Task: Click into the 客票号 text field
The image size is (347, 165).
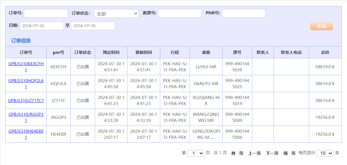Action: pos(180,13)
